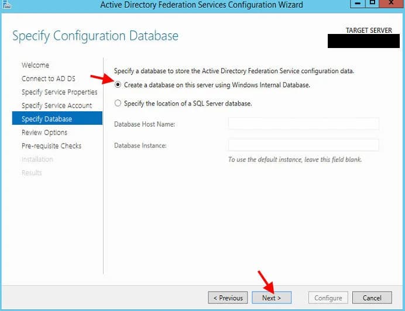Click the Database Host Name field

(304, 124)
